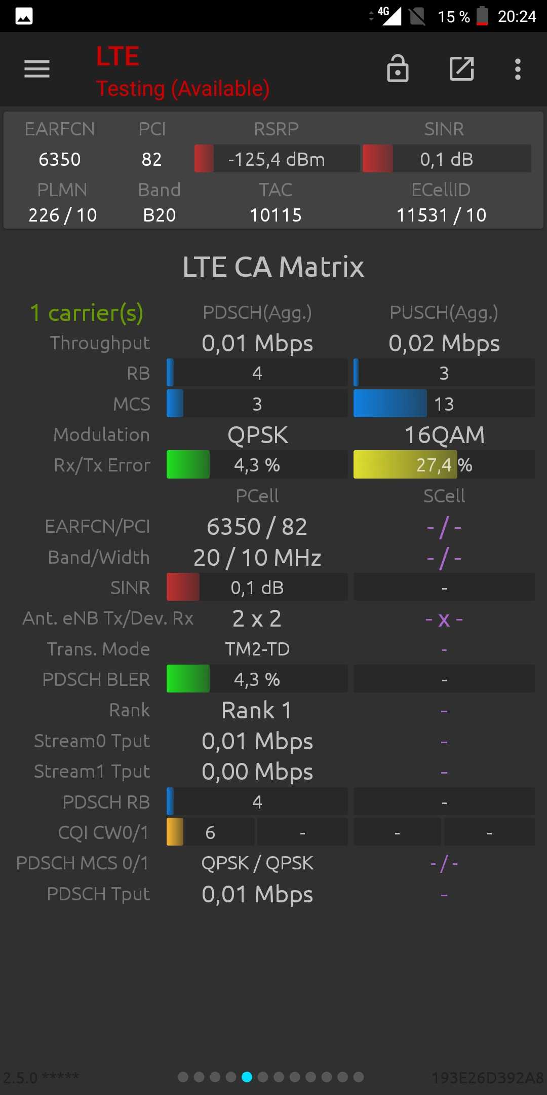Select the CQI CW0 value 6 cell
This screenshot has width=547, height=1095.
(x=211, y=832)
